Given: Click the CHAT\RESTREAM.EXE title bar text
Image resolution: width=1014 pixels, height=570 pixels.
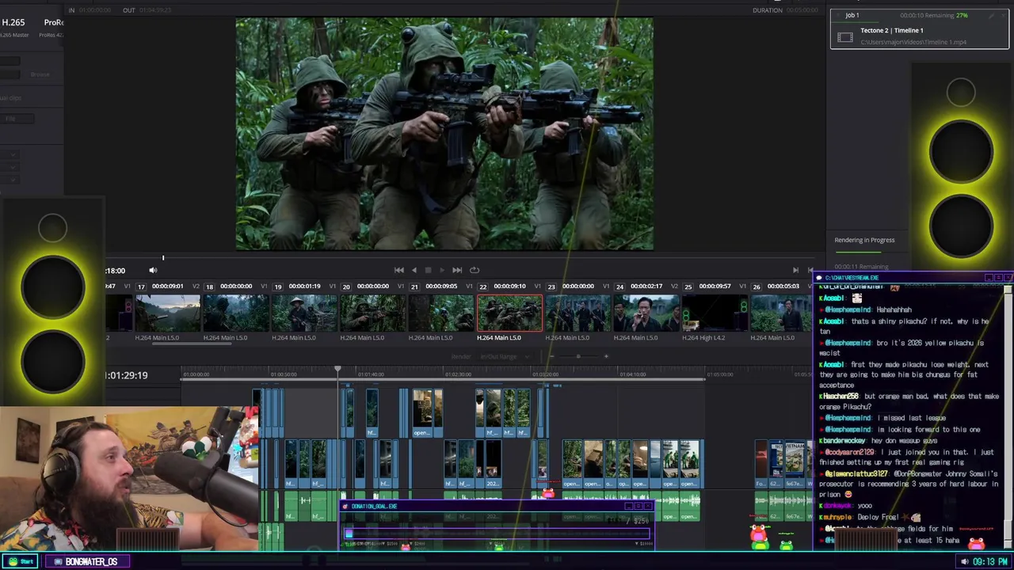Looking at the screenshot, I should coord(852,278).
